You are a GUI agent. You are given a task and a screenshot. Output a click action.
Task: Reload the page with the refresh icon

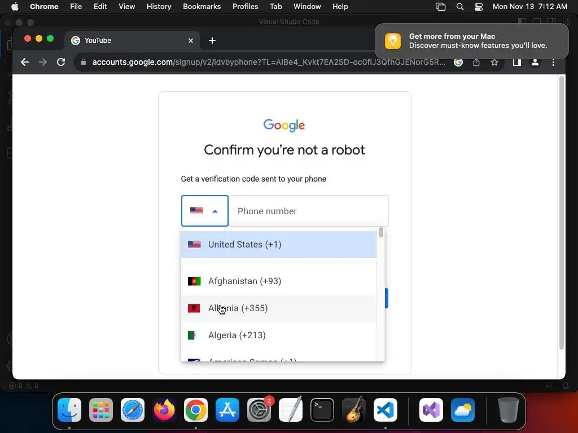[61, 62]
